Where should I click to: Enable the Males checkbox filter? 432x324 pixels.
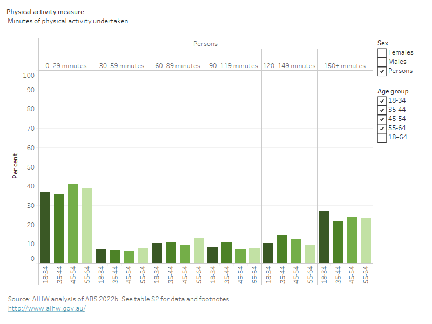tap(382, 62)
